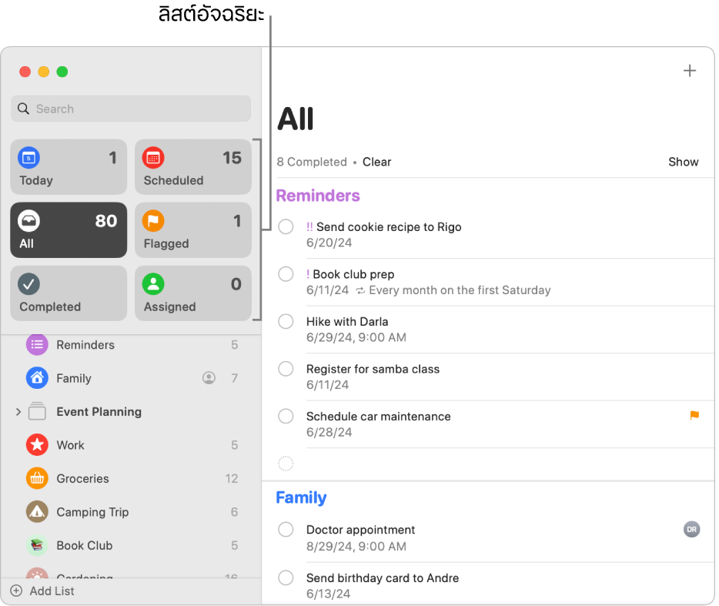Select the Family list in sidebar
This screenshot has height=606, width=719.
tap(131, 378)
